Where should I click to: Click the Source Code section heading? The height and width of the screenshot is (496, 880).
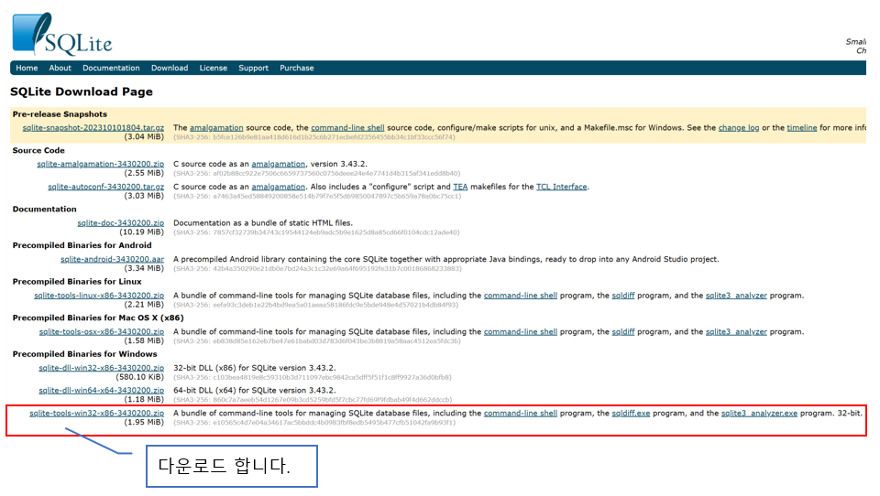(38, 150)
